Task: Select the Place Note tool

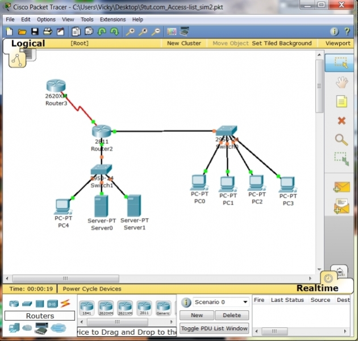Action: (x=341, y=102)
